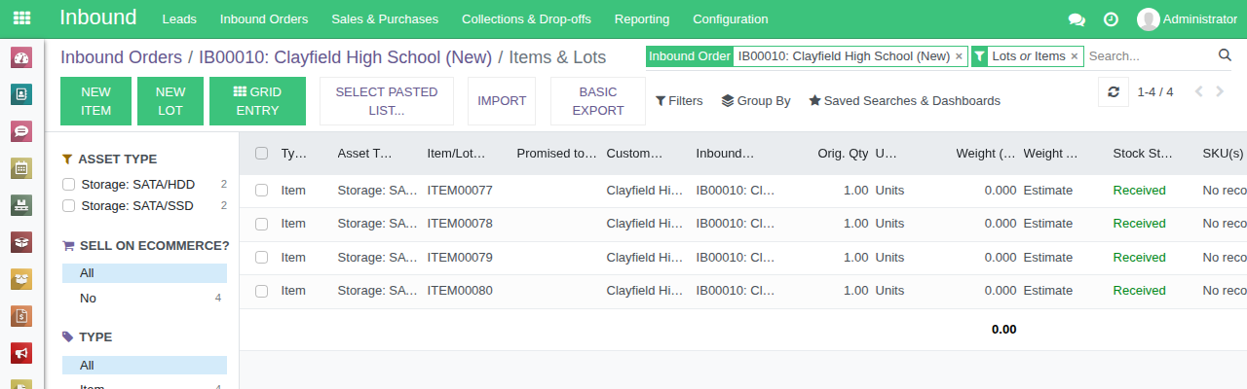Open the Administrator user menu

coord(1187,19)
